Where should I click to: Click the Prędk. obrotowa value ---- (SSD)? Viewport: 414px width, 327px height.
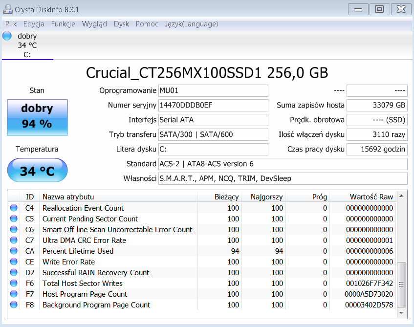(377, 120)
